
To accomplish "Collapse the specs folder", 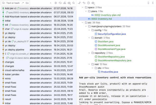I will (83, 8).
